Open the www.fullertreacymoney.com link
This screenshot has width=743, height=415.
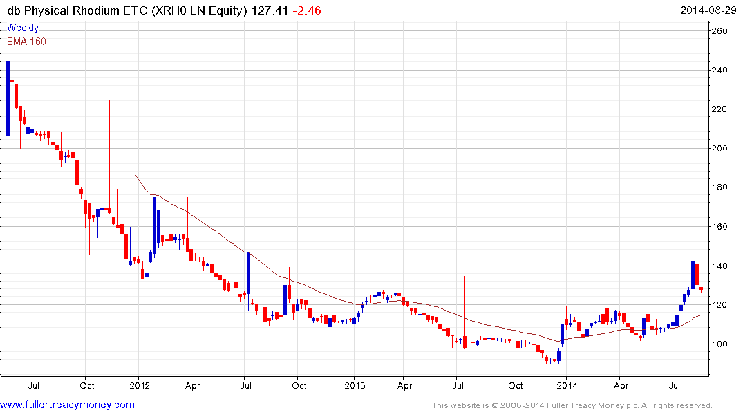67,405
